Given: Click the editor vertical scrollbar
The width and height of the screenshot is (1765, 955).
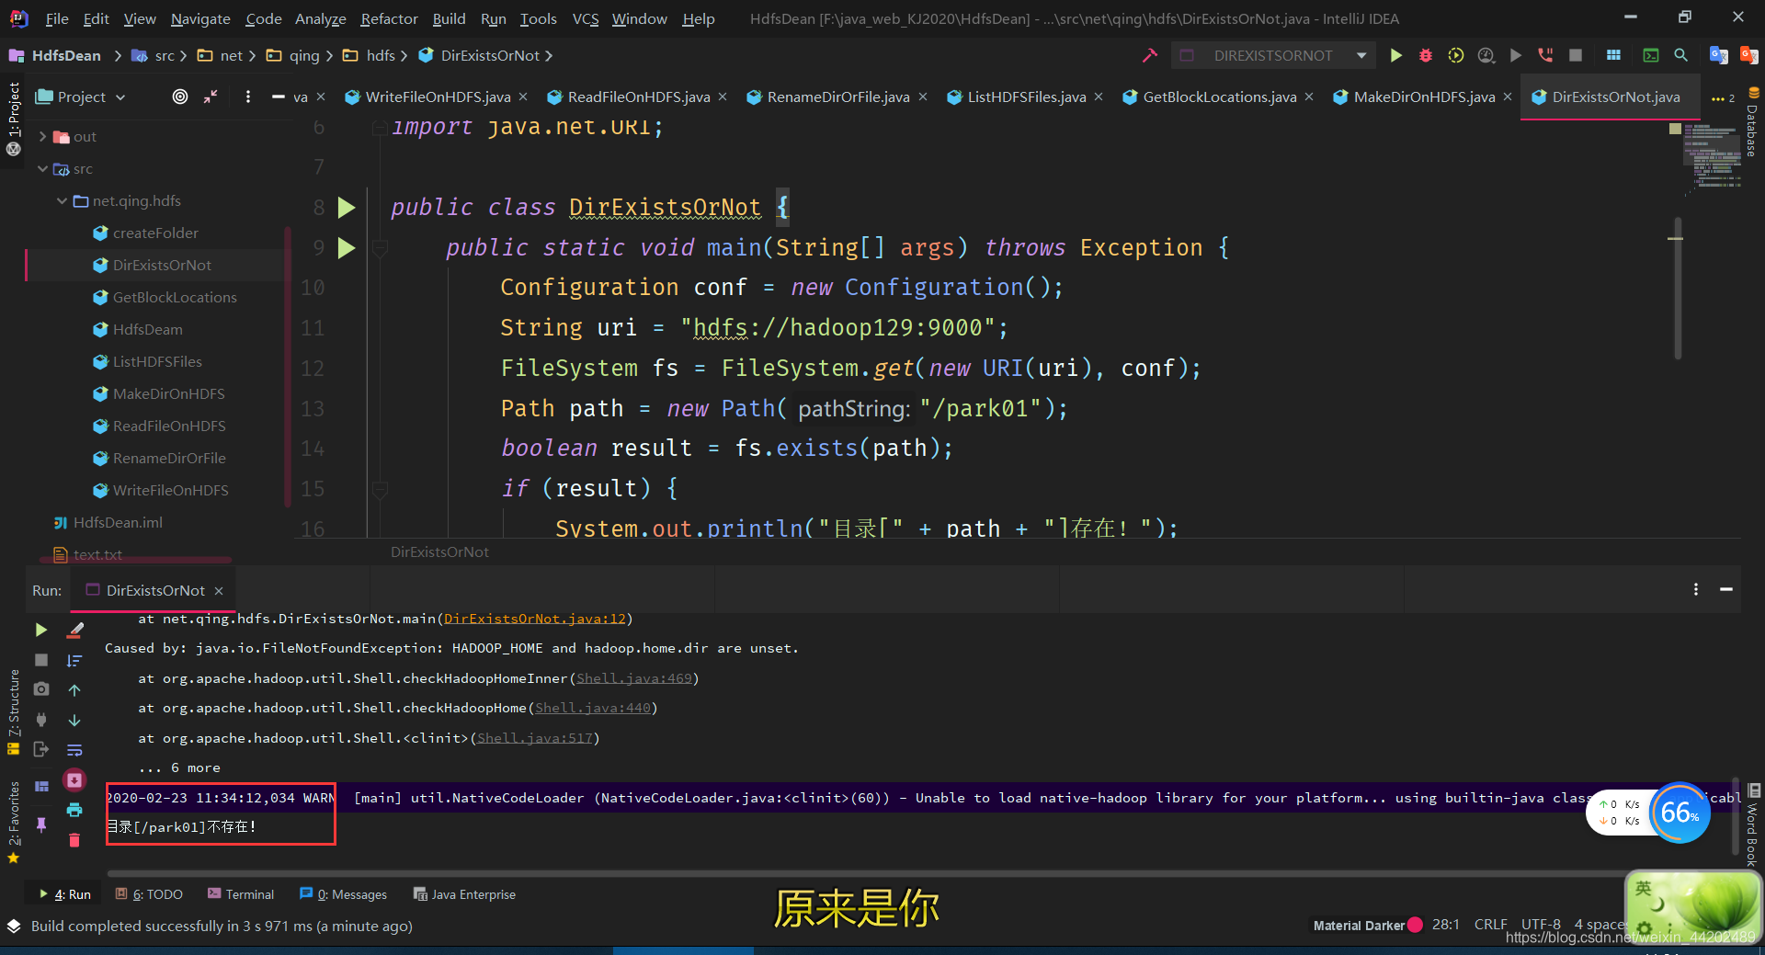Looking at the screenshot, I should [1678, 289].
